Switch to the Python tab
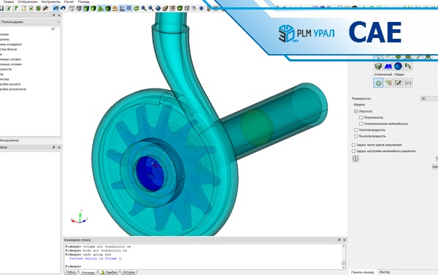 point(71,272)
